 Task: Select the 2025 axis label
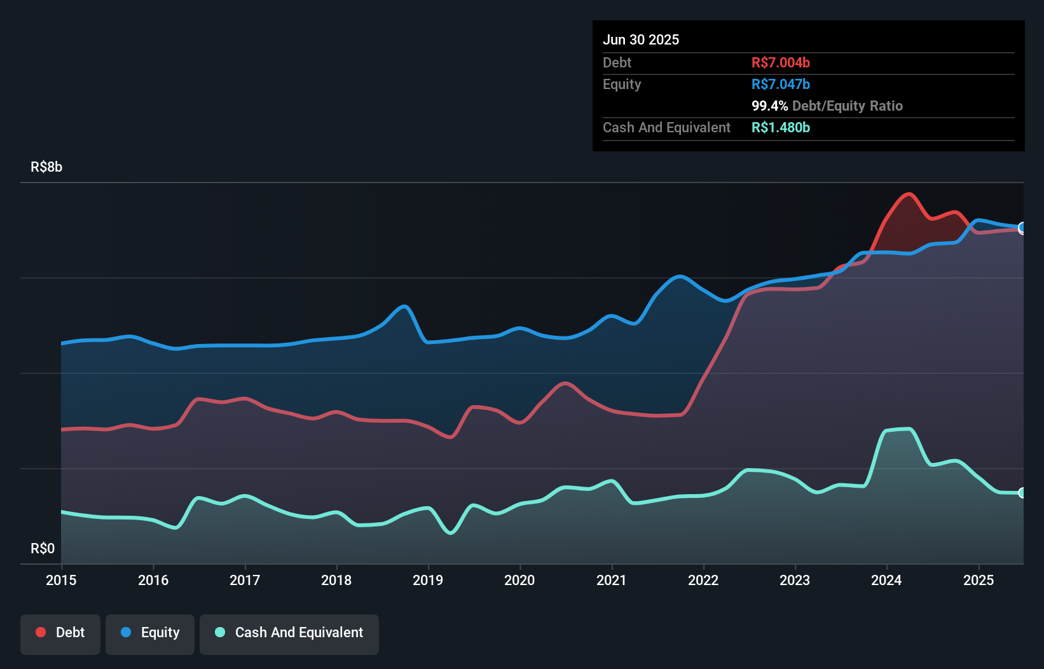pyautogui.click(x=979, y=580)
